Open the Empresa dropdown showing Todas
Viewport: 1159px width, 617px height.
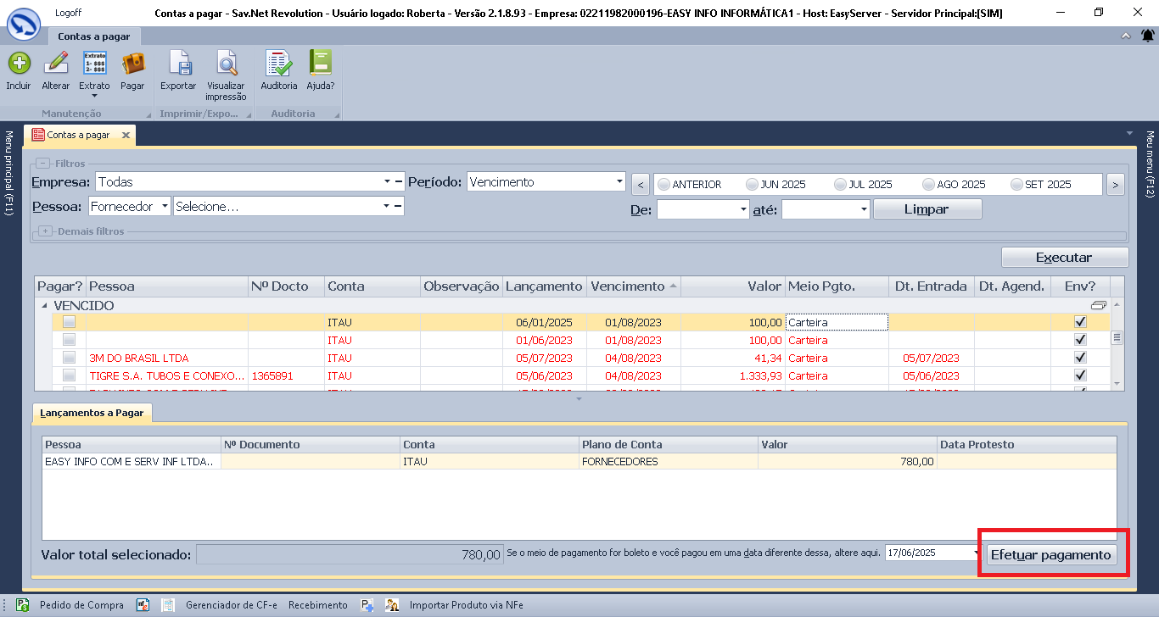(386, 181)
